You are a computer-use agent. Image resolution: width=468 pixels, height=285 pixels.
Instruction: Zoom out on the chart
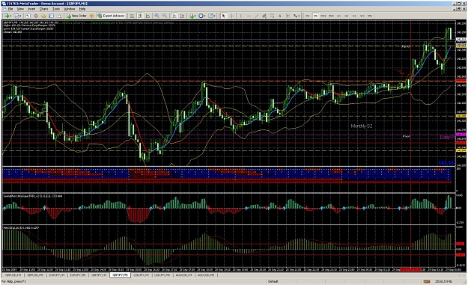click(165, 16)
